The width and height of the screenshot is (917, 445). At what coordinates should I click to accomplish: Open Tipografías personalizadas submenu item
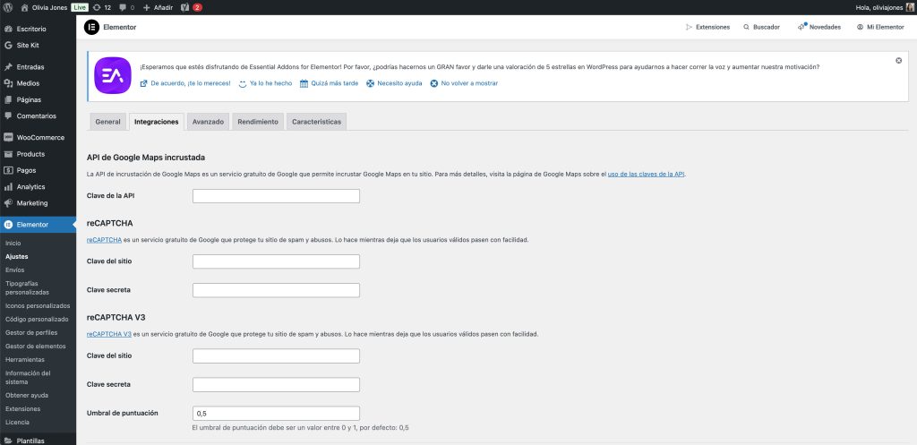[28, 287]
